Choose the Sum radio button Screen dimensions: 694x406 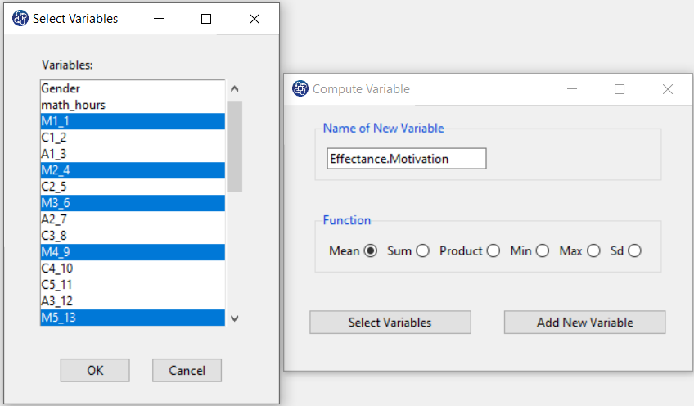pyautogui.click(x=422, y=251)
